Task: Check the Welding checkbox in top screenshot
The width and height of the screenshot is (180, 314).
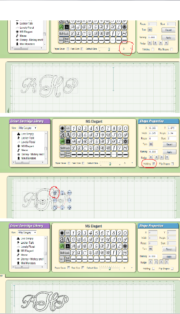Action: click(153, 49)
